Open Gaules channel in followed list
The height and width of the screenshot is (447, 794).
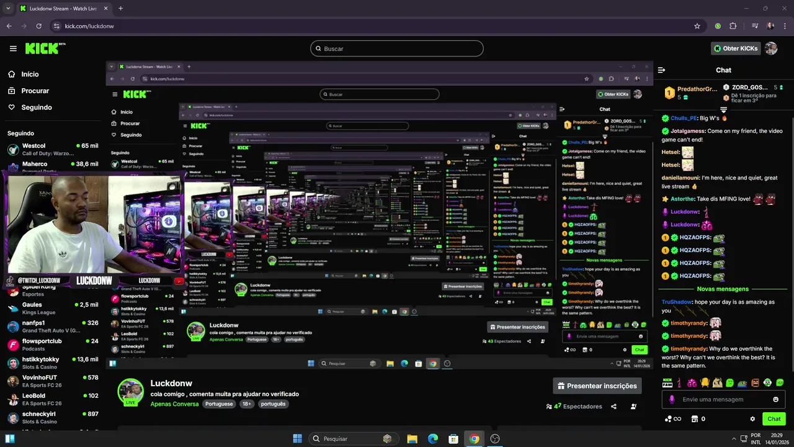point(53,309)
